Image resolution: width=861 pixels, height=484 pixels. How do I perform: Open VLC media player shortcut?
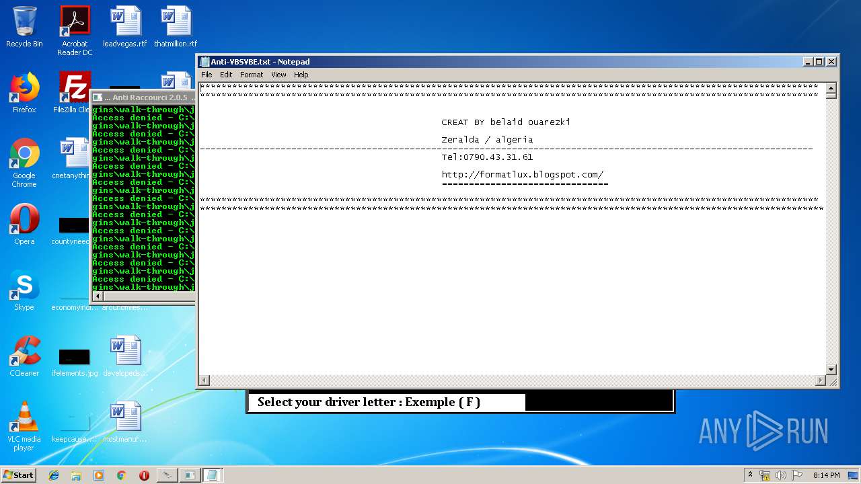click(24, 426)
